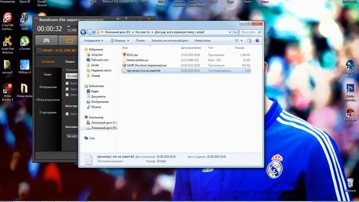
Task: Go back with Explorer's Back arrow
Action: click(83, 33)
